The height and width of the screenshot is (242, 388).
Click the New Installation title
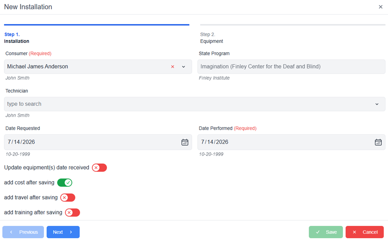pos(28,7)
